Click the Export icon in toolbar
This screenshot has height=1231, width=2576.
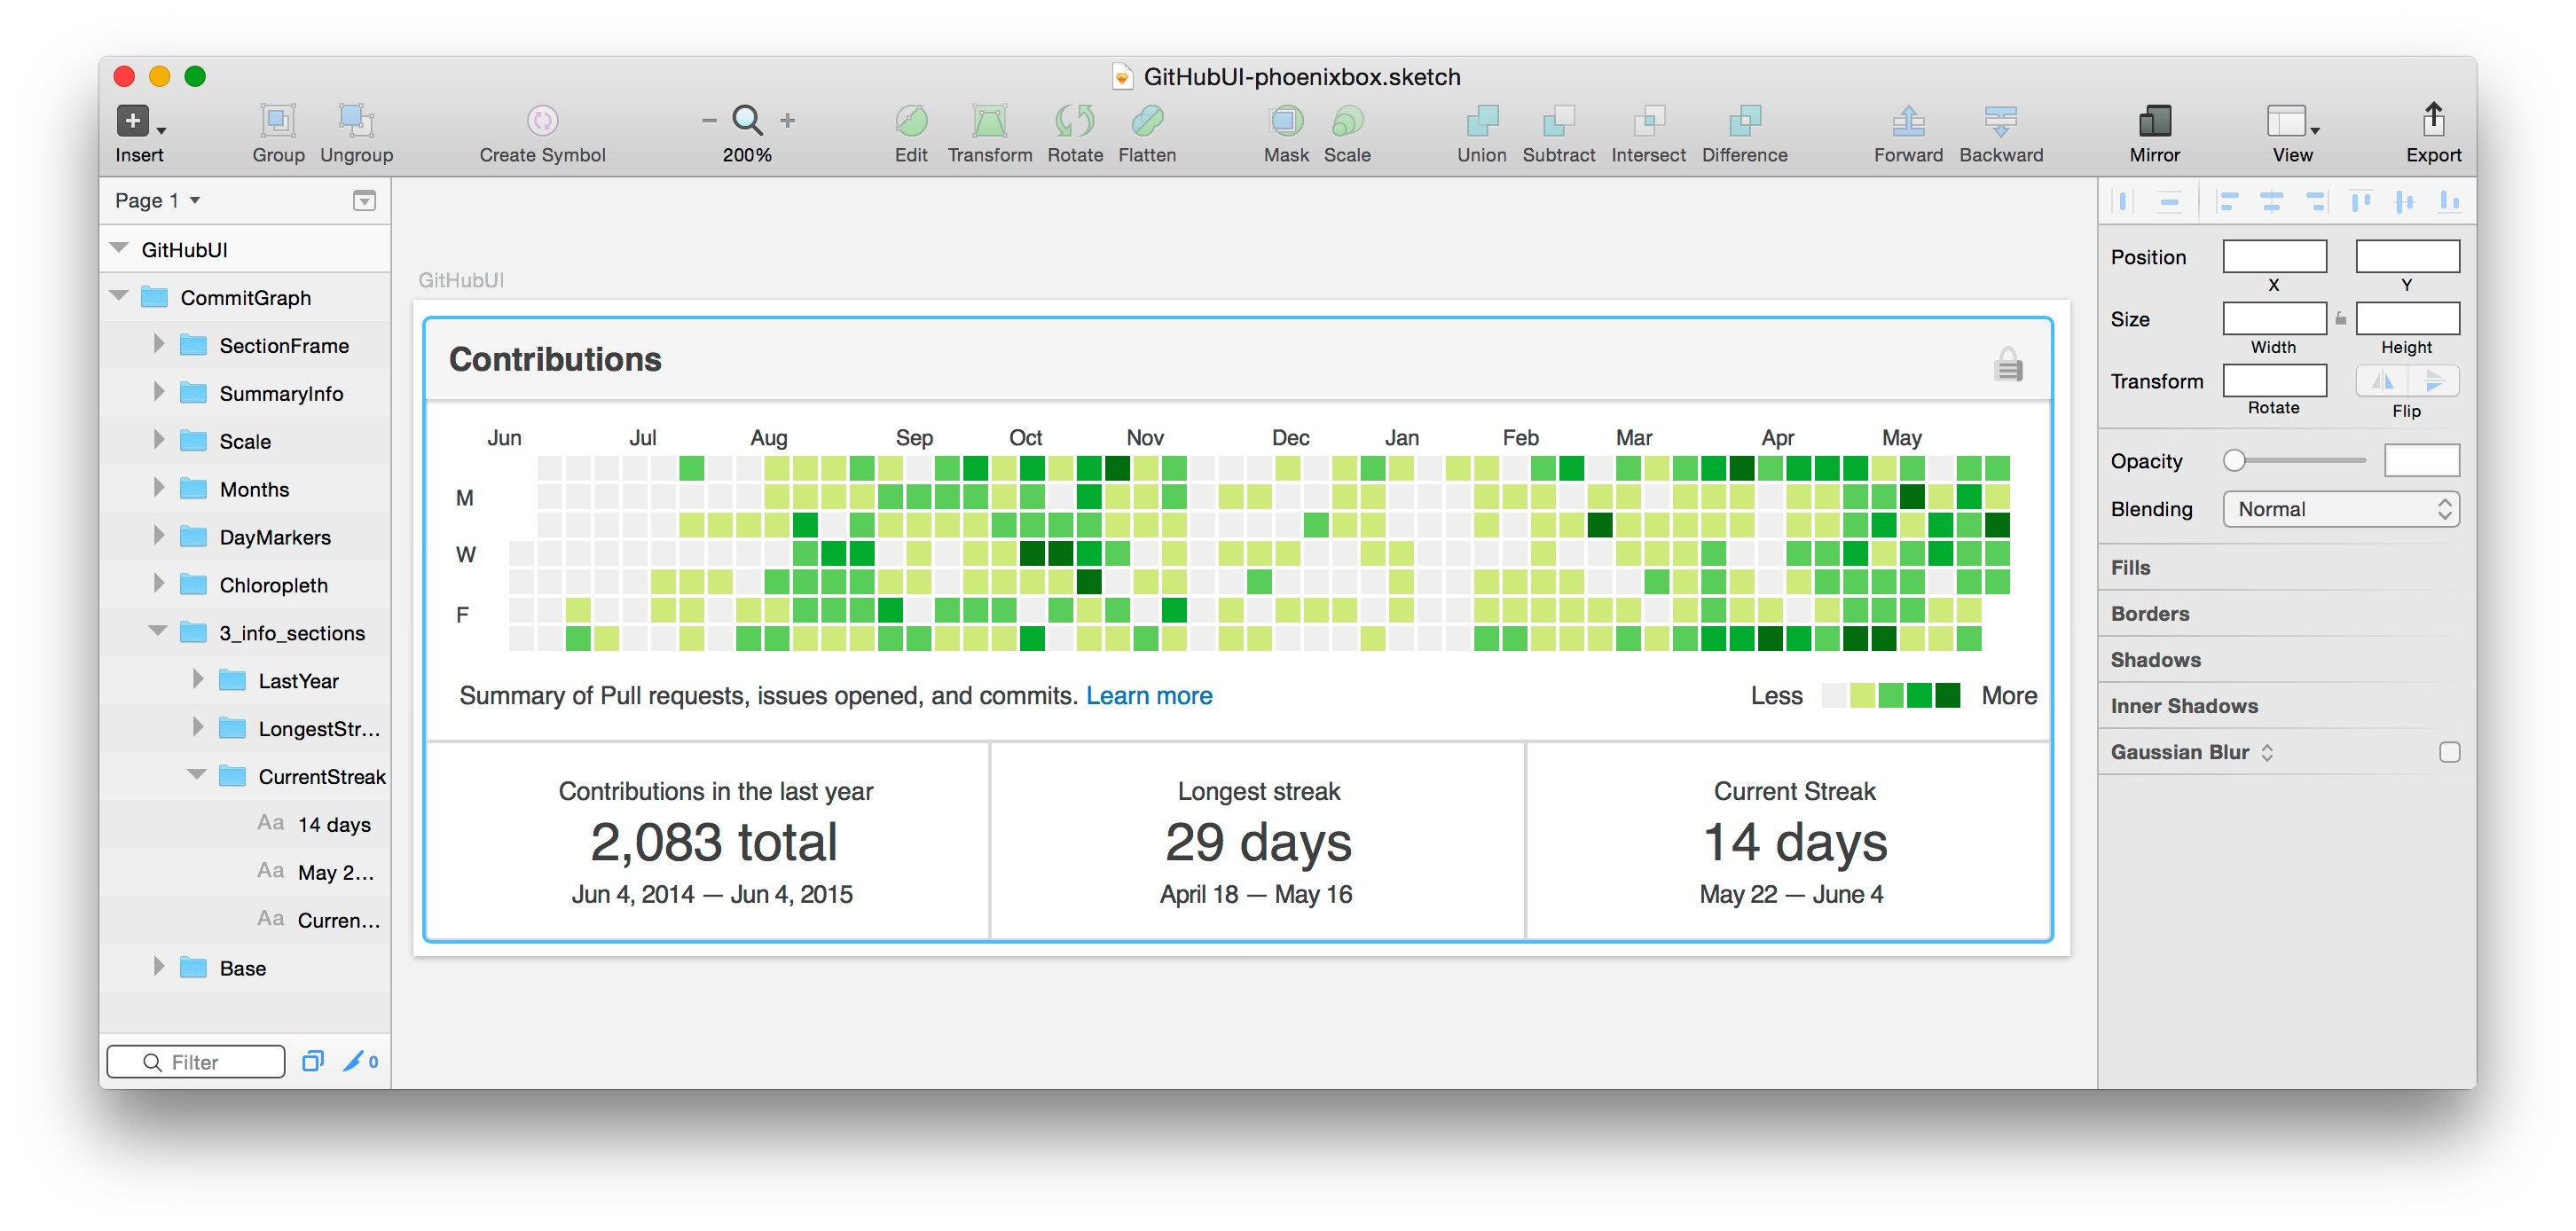point(2432,121)
